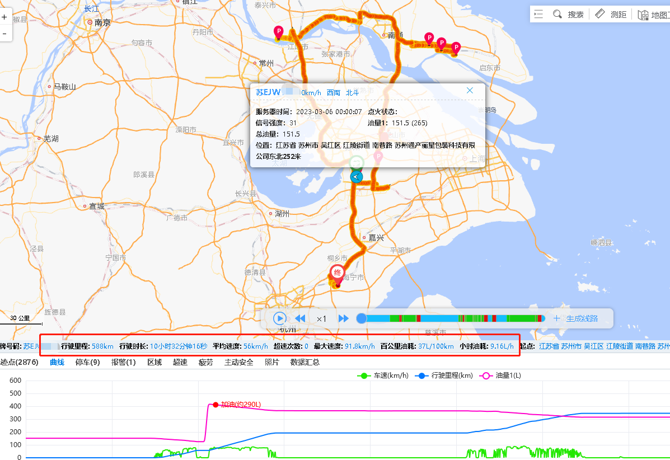Screen dimensions: 670x460
Task: Click the 终 end-point marker near 海宁市
Action: (x=336, y=274)
